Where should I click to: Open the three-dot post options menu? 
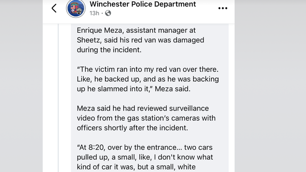223,8
